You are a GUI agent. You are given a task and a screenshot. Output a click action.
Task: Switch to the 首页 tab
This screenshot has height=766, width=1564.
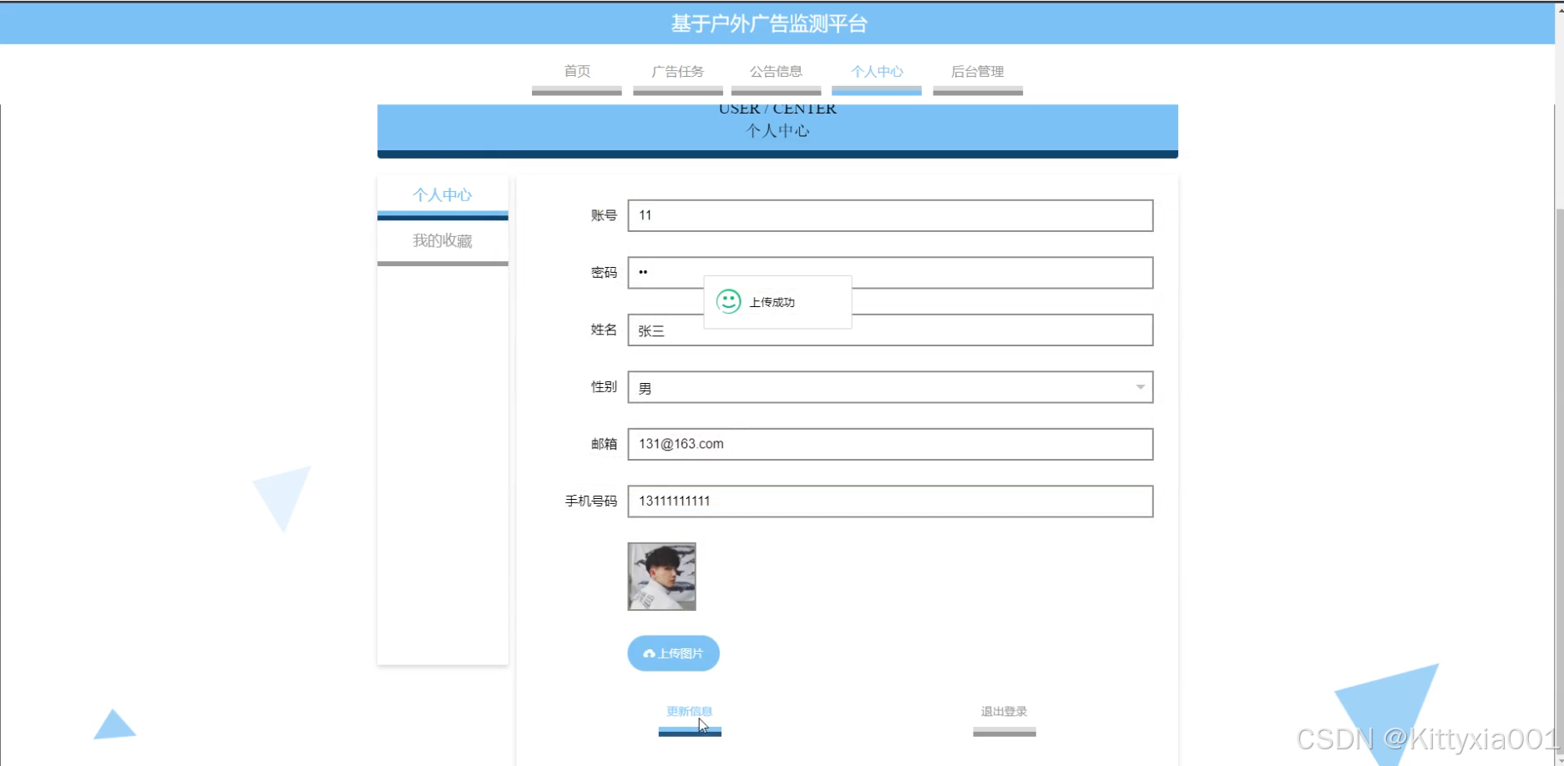(576, 72)
